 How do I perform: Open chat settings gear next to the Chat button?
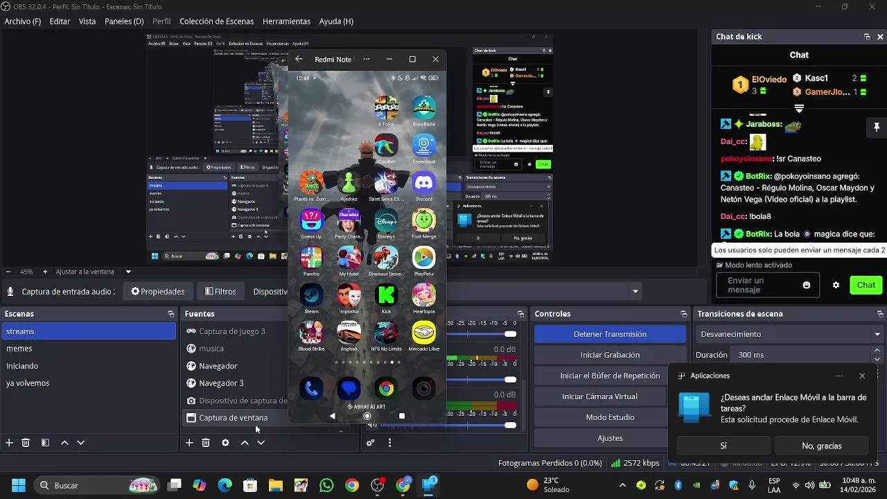coord(836,285)
